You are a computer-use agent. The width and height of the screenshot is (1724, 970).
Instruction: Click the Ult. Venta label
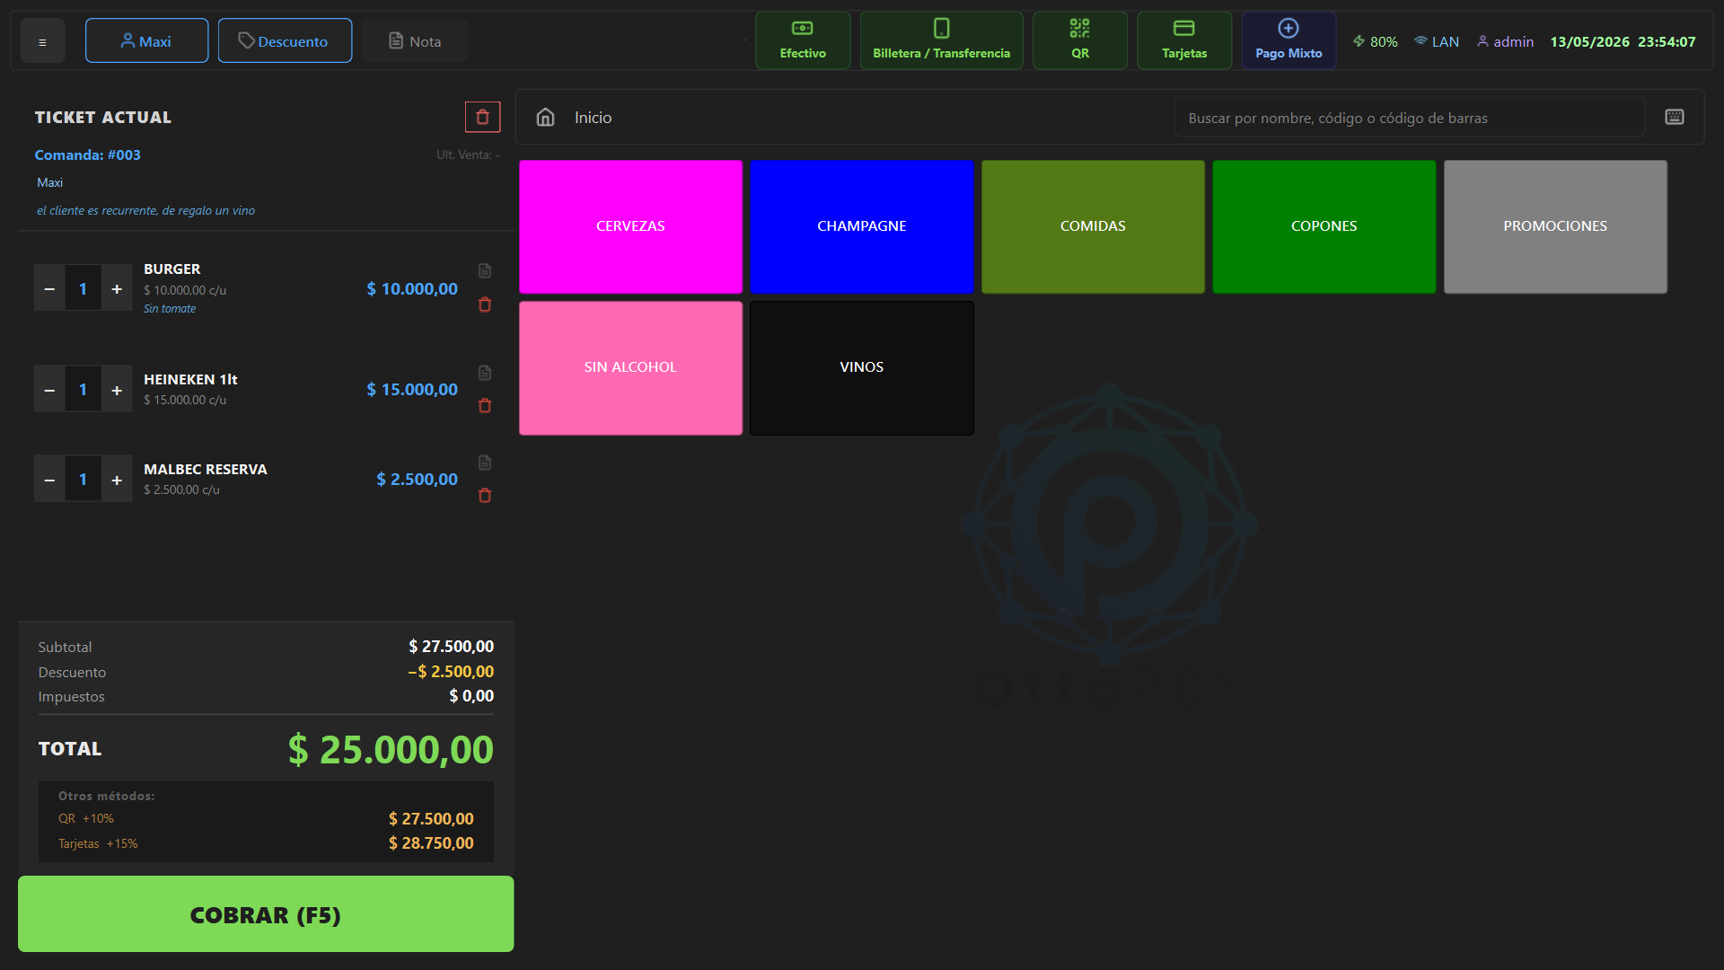[x=468, y=154]
